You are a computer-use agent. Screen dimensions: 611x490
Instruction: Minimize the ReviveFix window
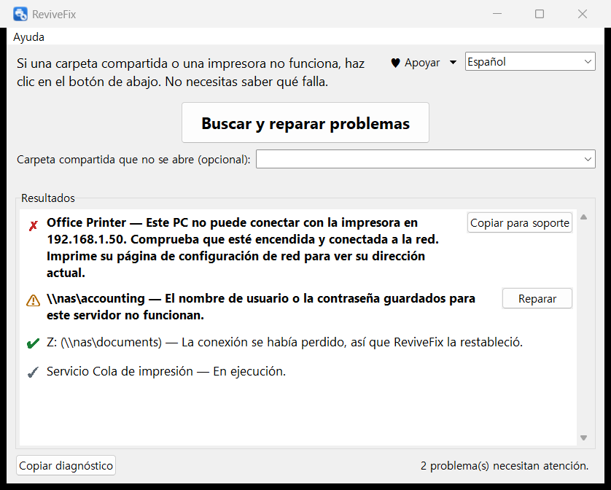[x=497, y=14]
